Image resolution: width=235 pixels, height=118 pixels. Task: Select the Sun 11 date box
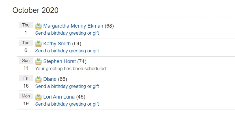(26, 65)
